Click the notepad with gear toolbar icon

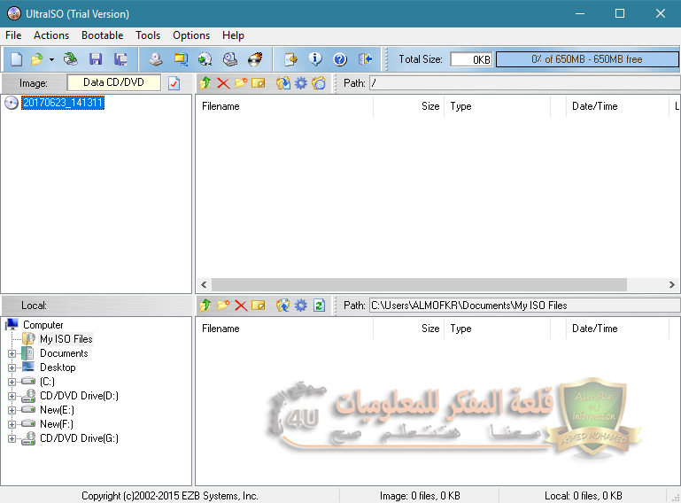coord(290,59)
